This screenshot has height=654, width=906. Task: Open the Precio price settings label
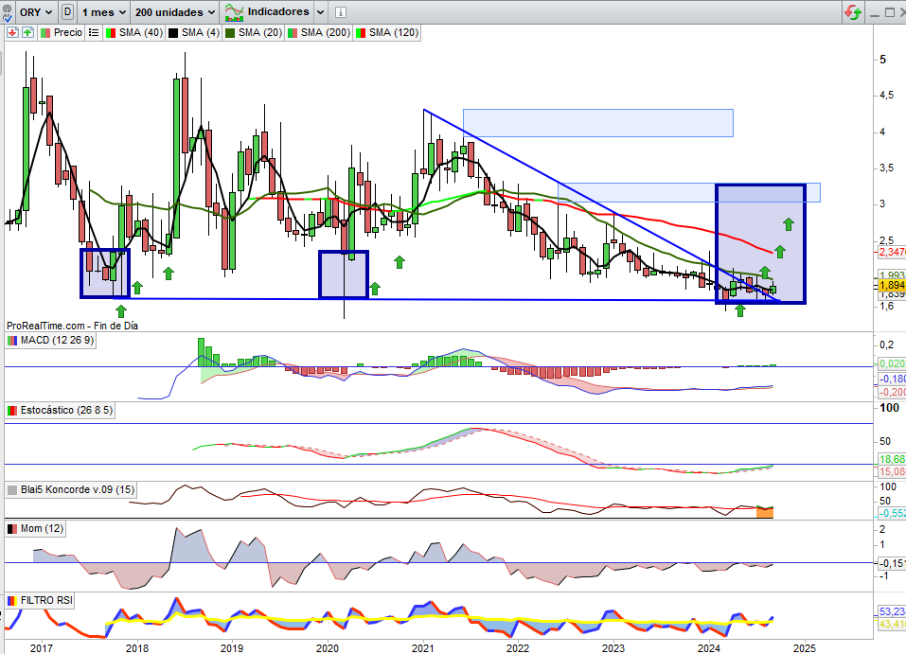62,32
